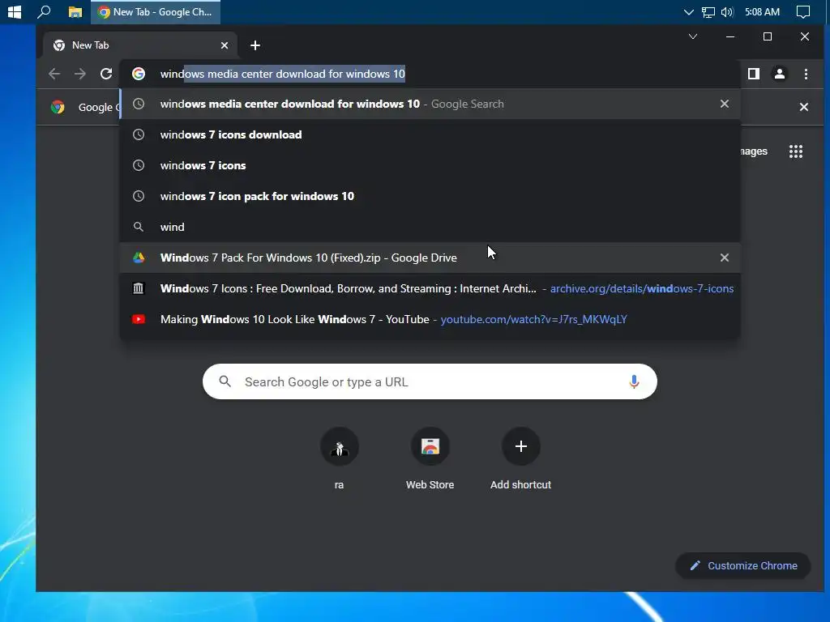Open the 5:08 AM taskbar clock
The image size is (830, 622).
pyautogui.click(x=762, y=11)
